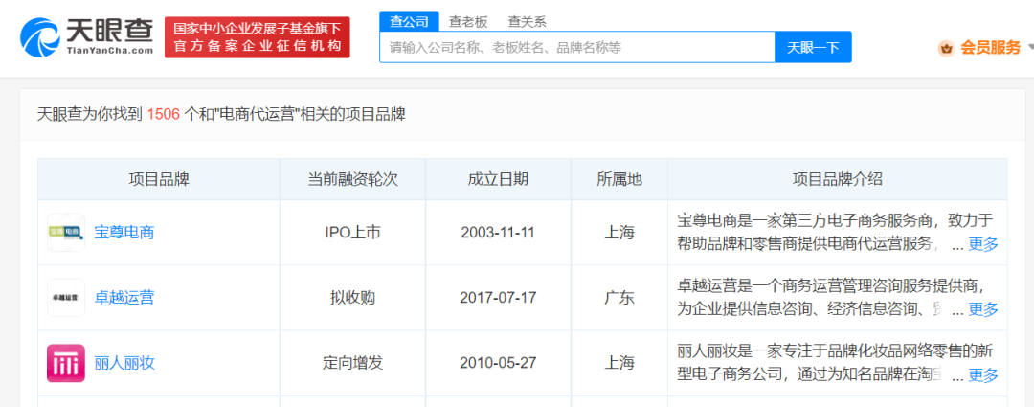Click the TianYanCha logo

click(x=86, y=37)
